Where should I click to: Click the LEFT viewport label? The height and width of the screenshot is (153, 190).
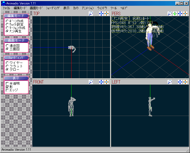(116, 82)
